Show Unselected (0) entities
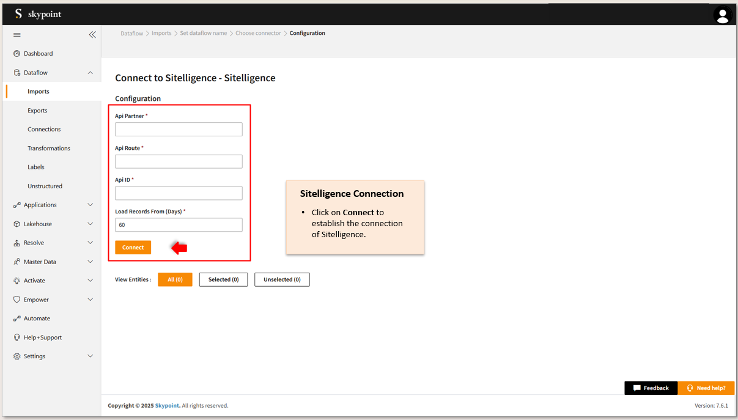738x420 pixels. pyautogui.click(x=282, y=279)
